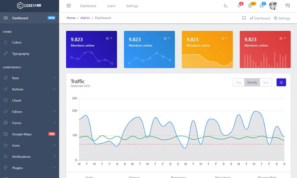This screenshot has height=178, width=297.
Task: Open gear dropdown on orange members card
Action: click(224, 38)
